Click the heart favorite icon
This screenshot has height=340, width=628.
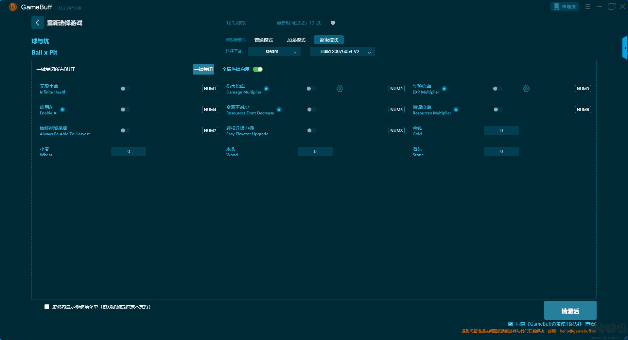(x=333, y=23)
